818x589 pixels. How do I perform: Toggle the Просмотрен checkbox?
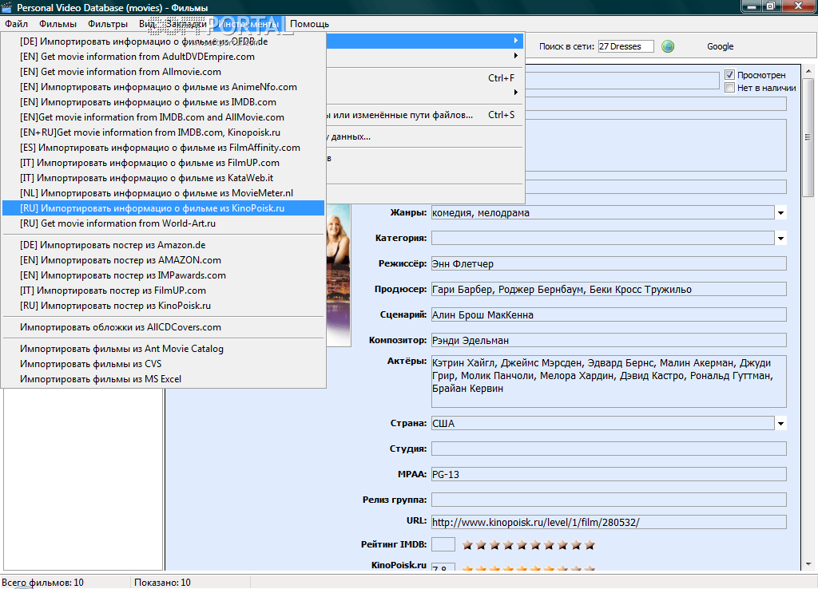point(730,75)
